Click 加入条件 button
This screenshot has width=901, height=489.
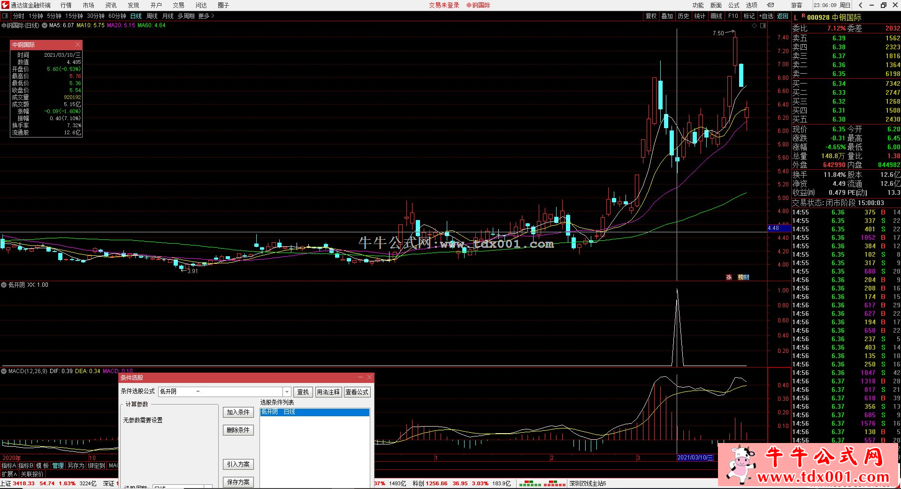click(238, 412)
